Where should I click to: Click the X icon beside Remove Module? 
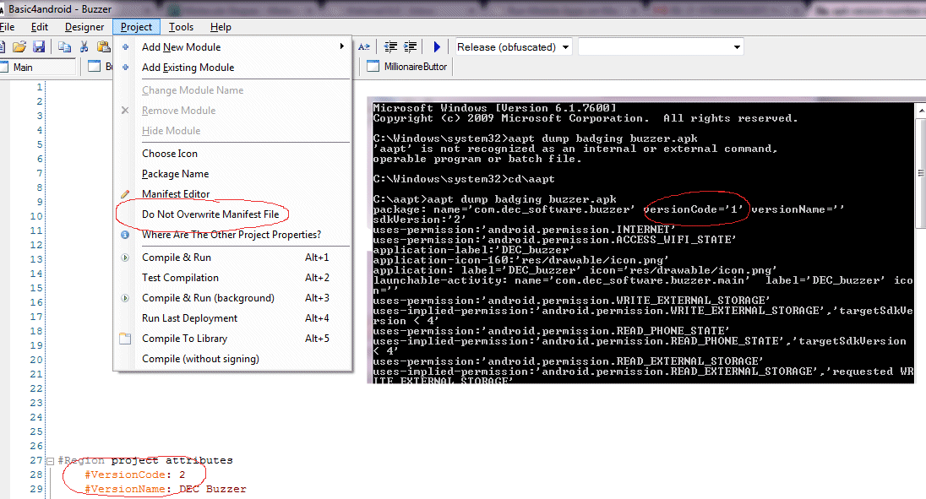(x=125, y=111)
